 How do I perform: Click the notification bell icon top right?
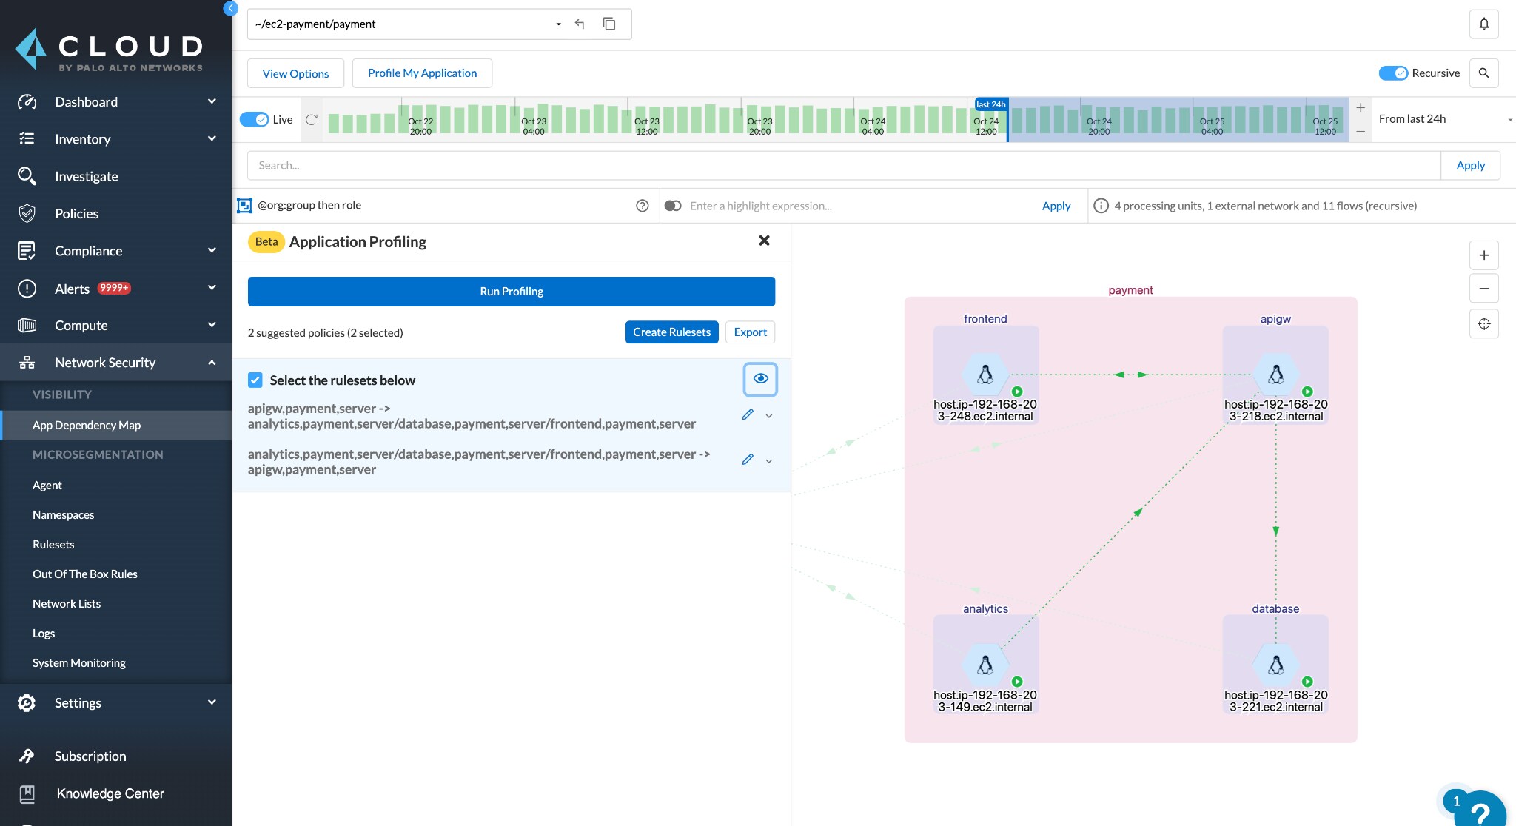(1484, 24)
